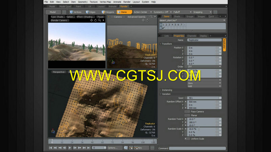Add new tab beside Quick tab
The height and width of the screenshot is (152, 271).
pyautogui.click(x=220, y=16)
